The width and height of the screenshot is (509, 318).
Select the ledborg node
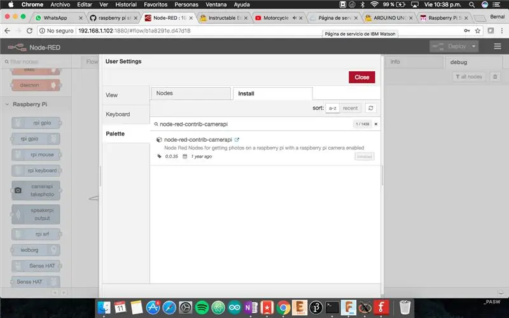(x=36, y=250)
